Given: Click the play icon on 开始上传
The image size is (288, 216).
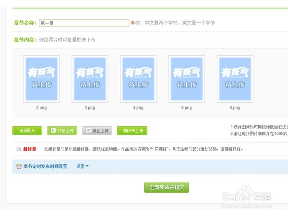Looking at the screenshot, I should 53,131.
